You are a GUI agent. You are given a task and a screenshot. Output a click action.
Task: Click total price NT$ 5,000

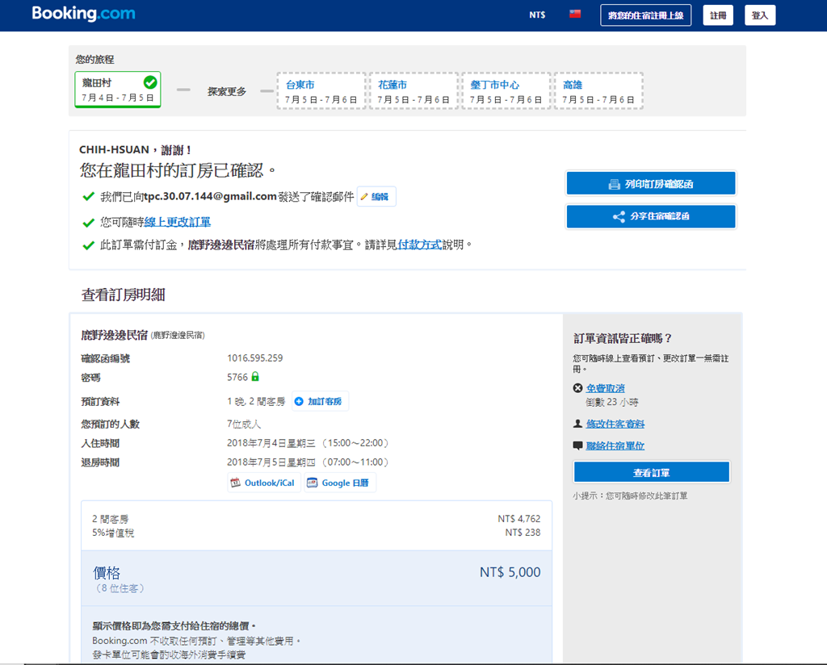510,572
